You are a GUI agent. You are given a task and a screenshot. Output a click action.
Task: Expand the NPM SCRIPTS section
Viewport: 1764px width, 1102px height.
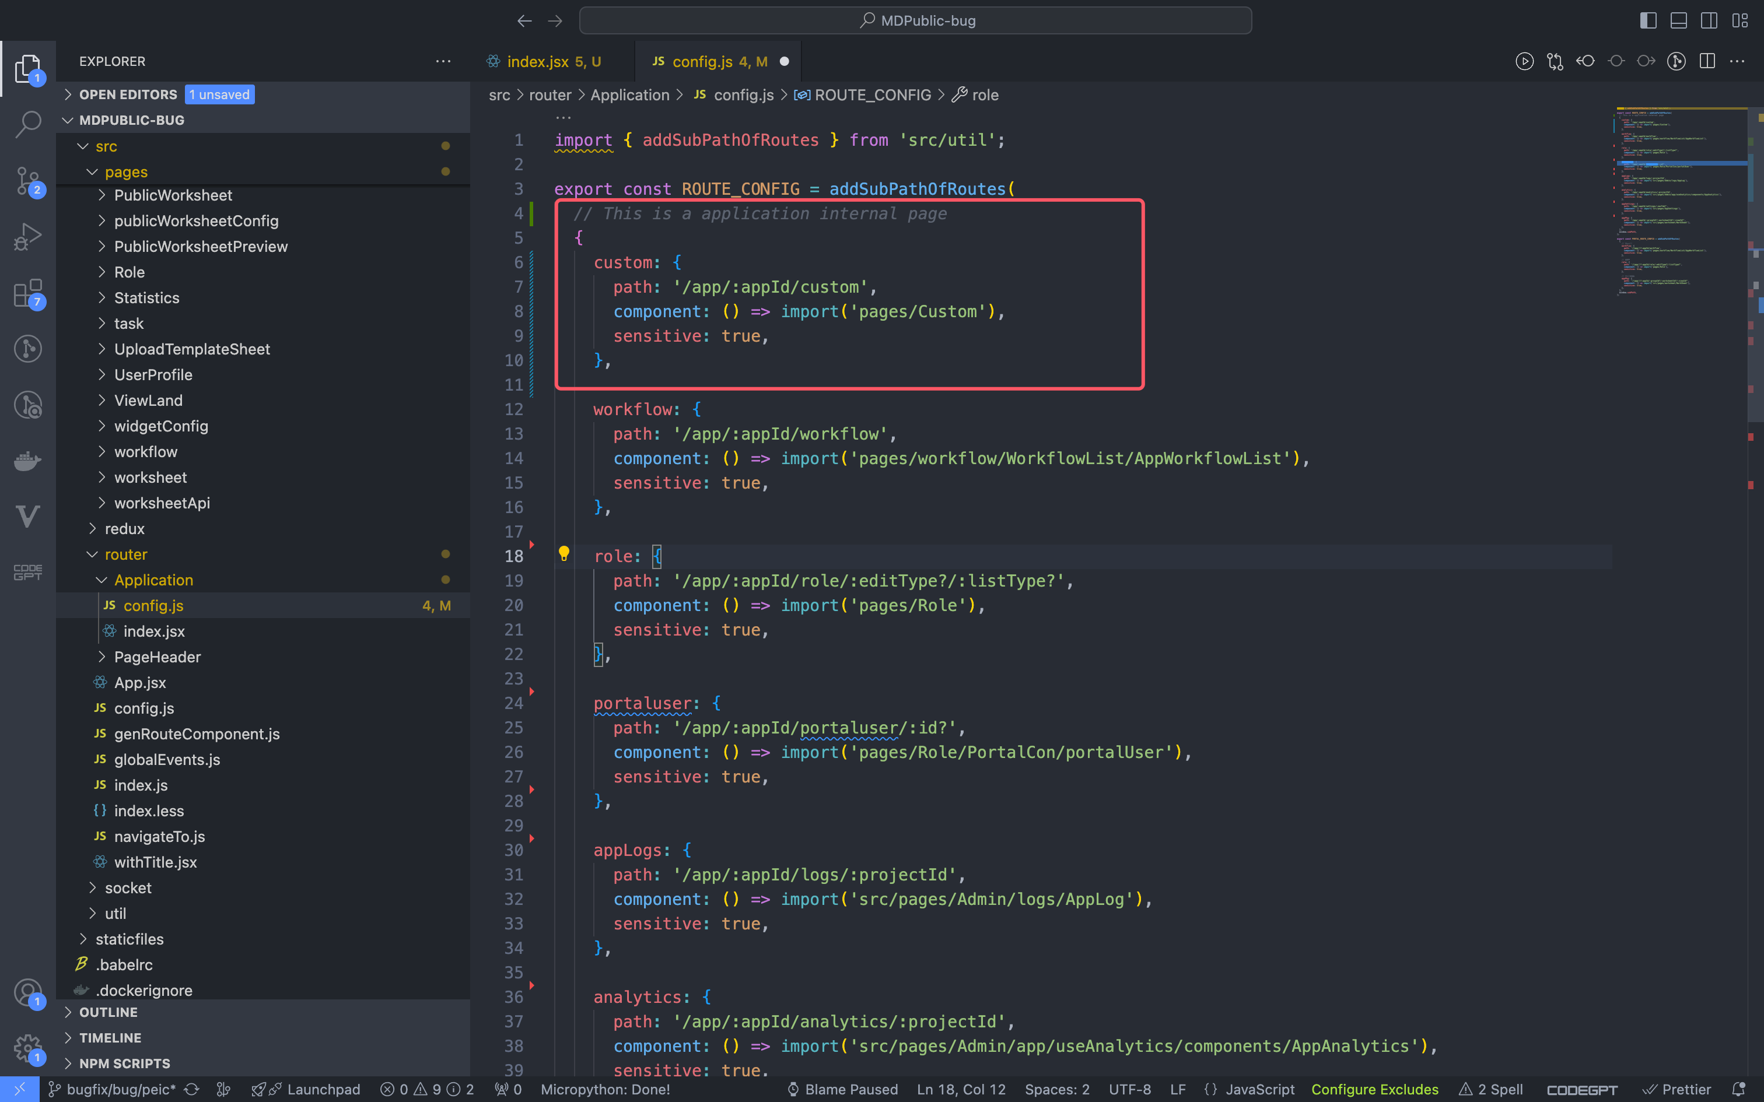[x=263, y=1064]
